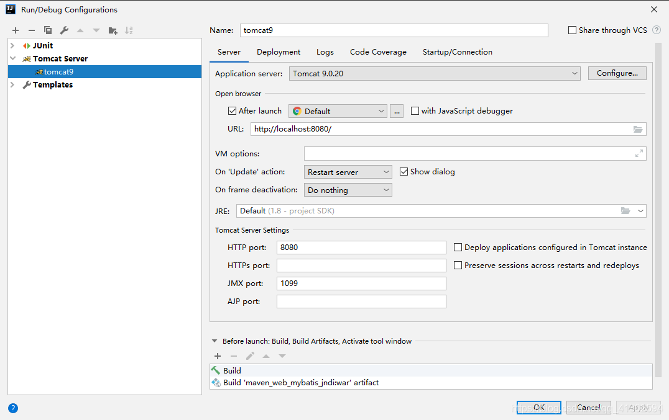Browse JRE path with folder icon
Screen dimensions: 669x420
click(x=625, y=211)
